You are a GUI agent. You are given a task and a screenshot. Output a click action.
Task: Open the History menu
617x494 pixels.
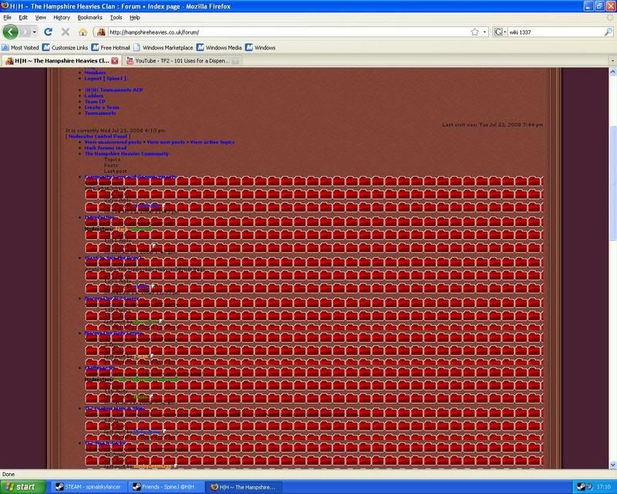(62, 16)
